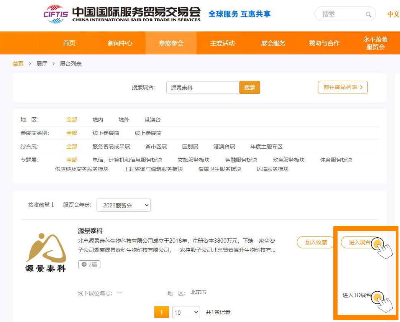Click the 首页 breadcrumb link
This screenshot has height=322, width=400.
coord(18,64)
